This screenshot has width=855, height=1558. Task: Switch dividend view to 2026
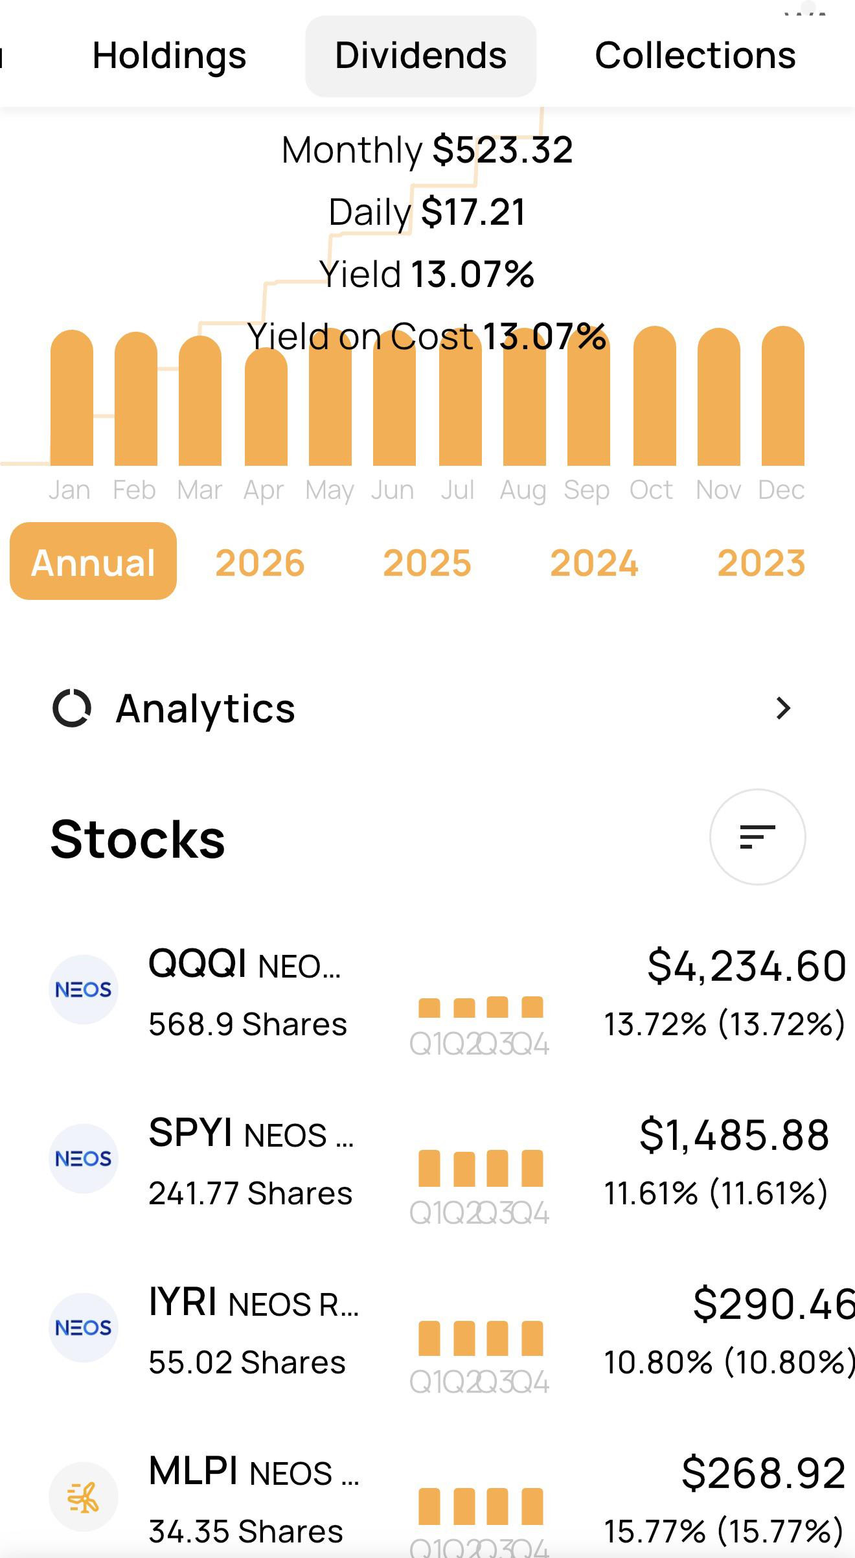tap(260, 562)
